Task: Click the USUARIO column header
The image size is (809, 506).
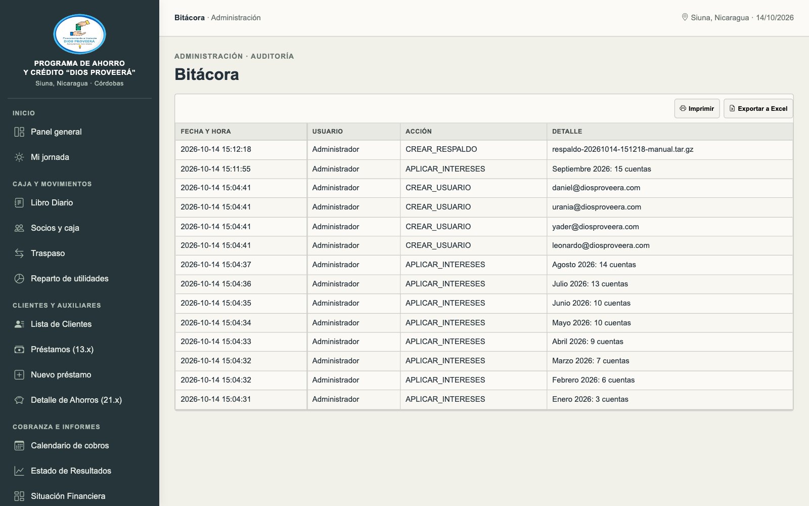Action: pos(353,132)
